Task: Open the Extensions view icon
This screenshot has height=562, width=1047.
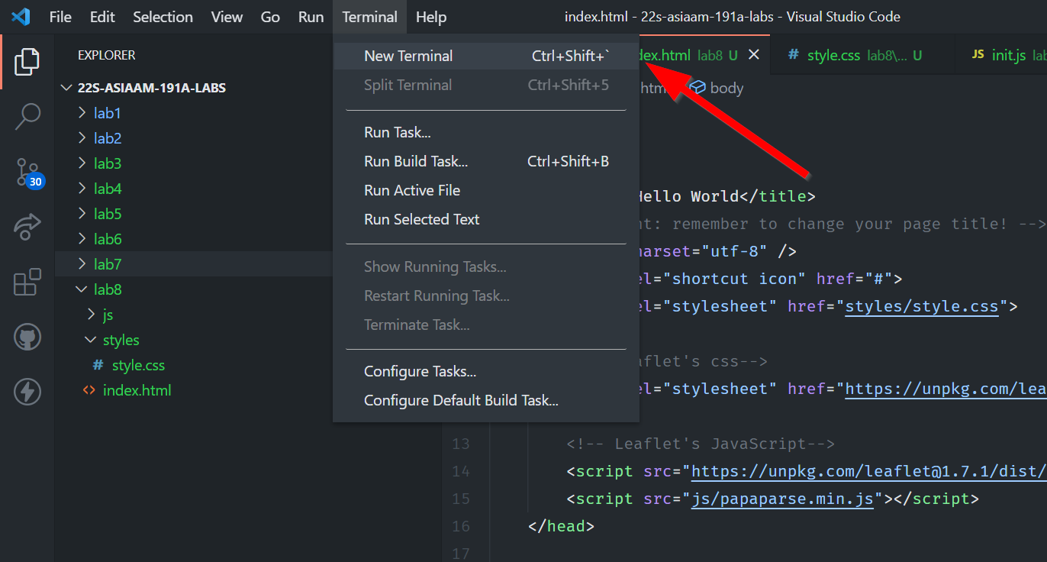Action: coord(27,282)
